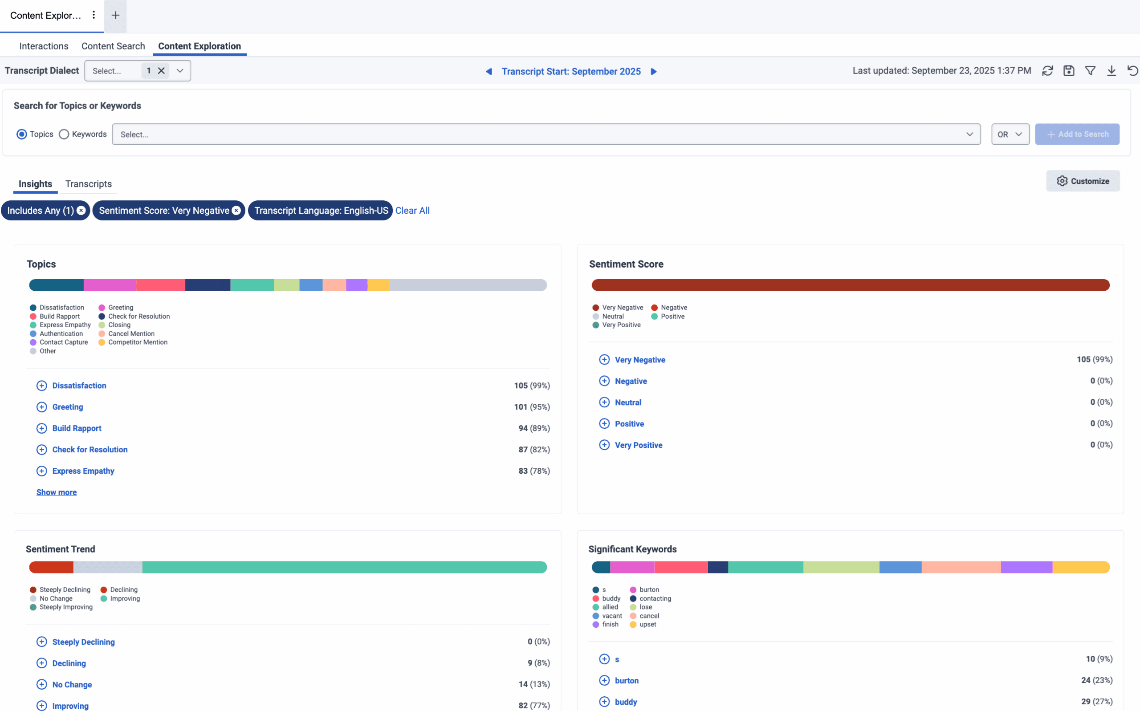Open the Customize panel via gear icon

(x=1062, y=181)
